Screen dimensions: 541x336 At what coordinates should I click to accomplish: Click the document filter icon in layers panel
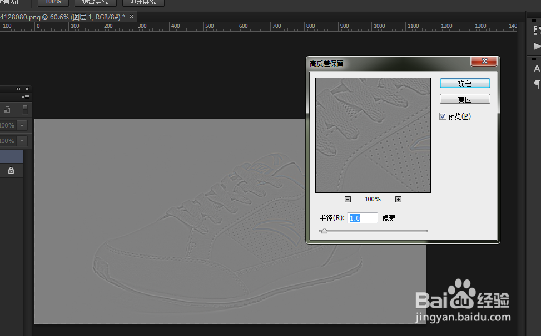coord(7,110)
